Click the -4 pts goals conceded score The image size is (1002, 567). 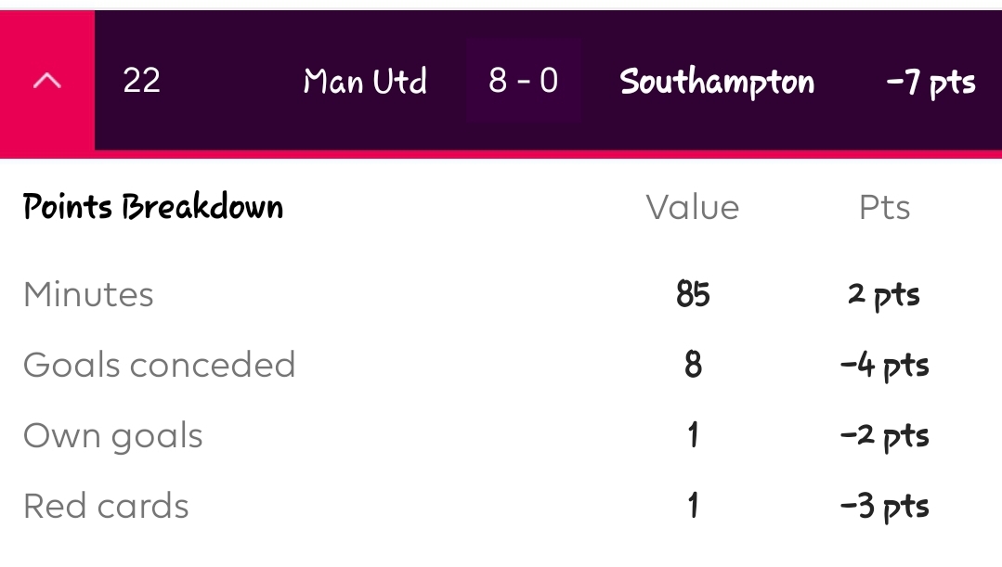884,365
